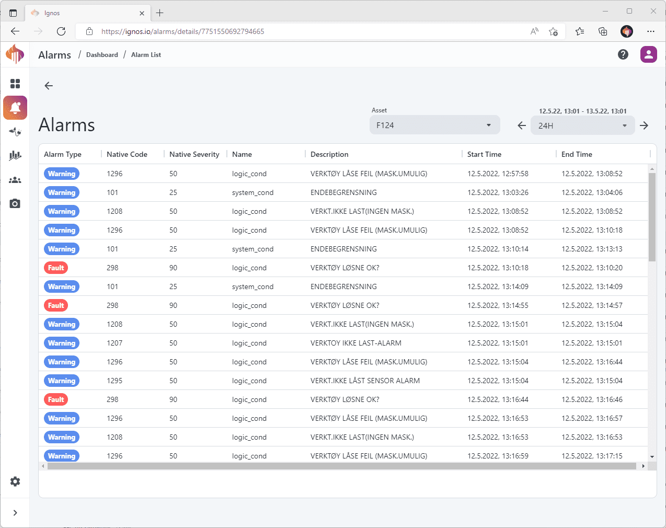Click description VERKT.IKKE LÅST SENSOR ALARM
The image size is (666, 528).
(x=365, y=381)
